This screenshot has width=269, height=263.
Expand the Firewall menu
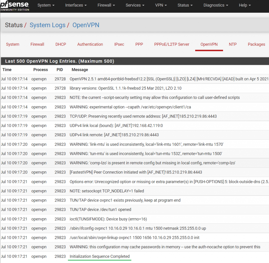[106, 5]
